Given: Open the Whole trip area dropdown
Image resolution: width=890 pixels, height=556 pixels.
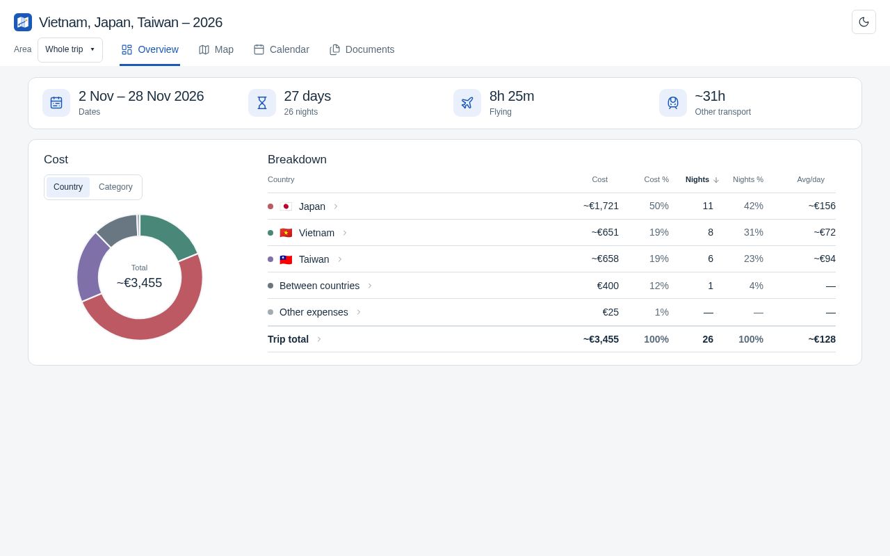Looking at the screenshot, I should click(70, 50).
